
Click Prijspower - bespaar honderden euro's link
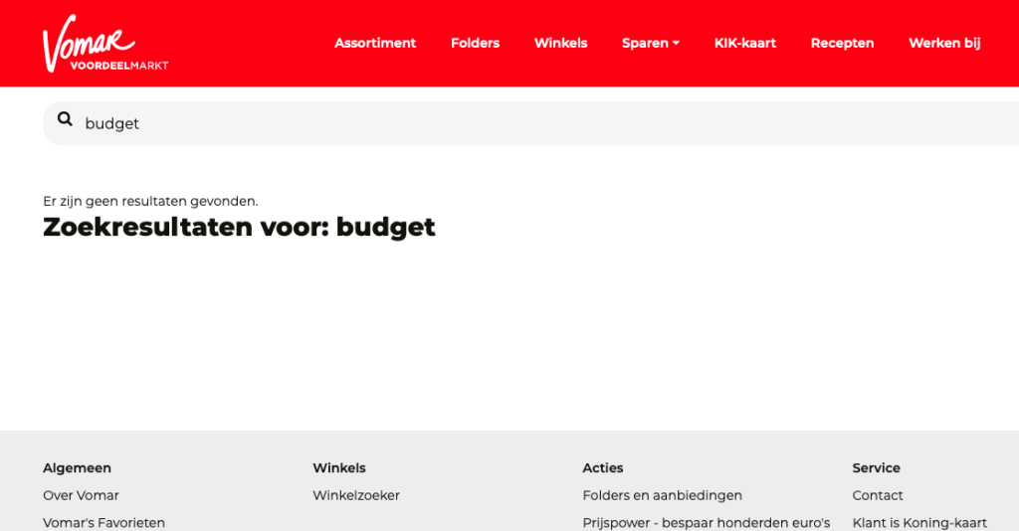pos(706,522)
